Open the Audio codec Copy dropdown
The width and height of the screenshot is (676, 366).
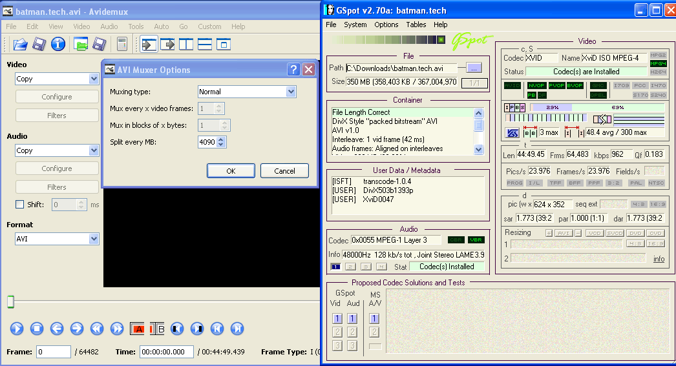click(94, 150)
